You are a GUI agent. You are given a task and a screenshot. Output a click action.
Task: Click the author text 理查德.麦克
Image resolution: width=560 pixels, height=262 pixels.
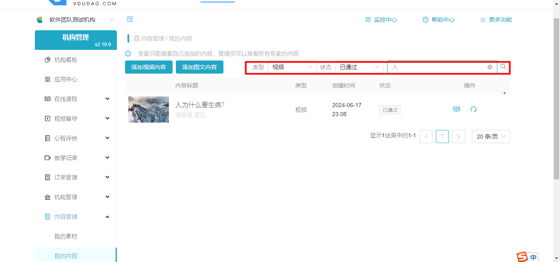click(x=191, y=115)
